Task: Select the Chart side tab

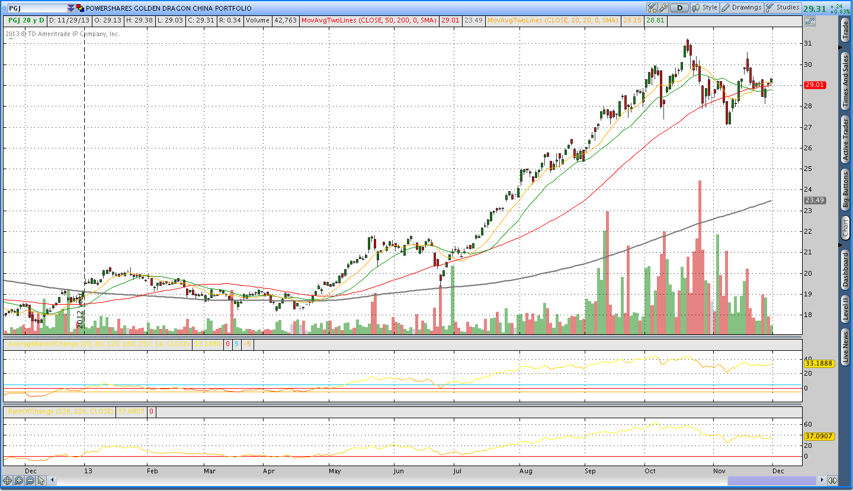Action: pyautogui.click(x=845, y=228)
